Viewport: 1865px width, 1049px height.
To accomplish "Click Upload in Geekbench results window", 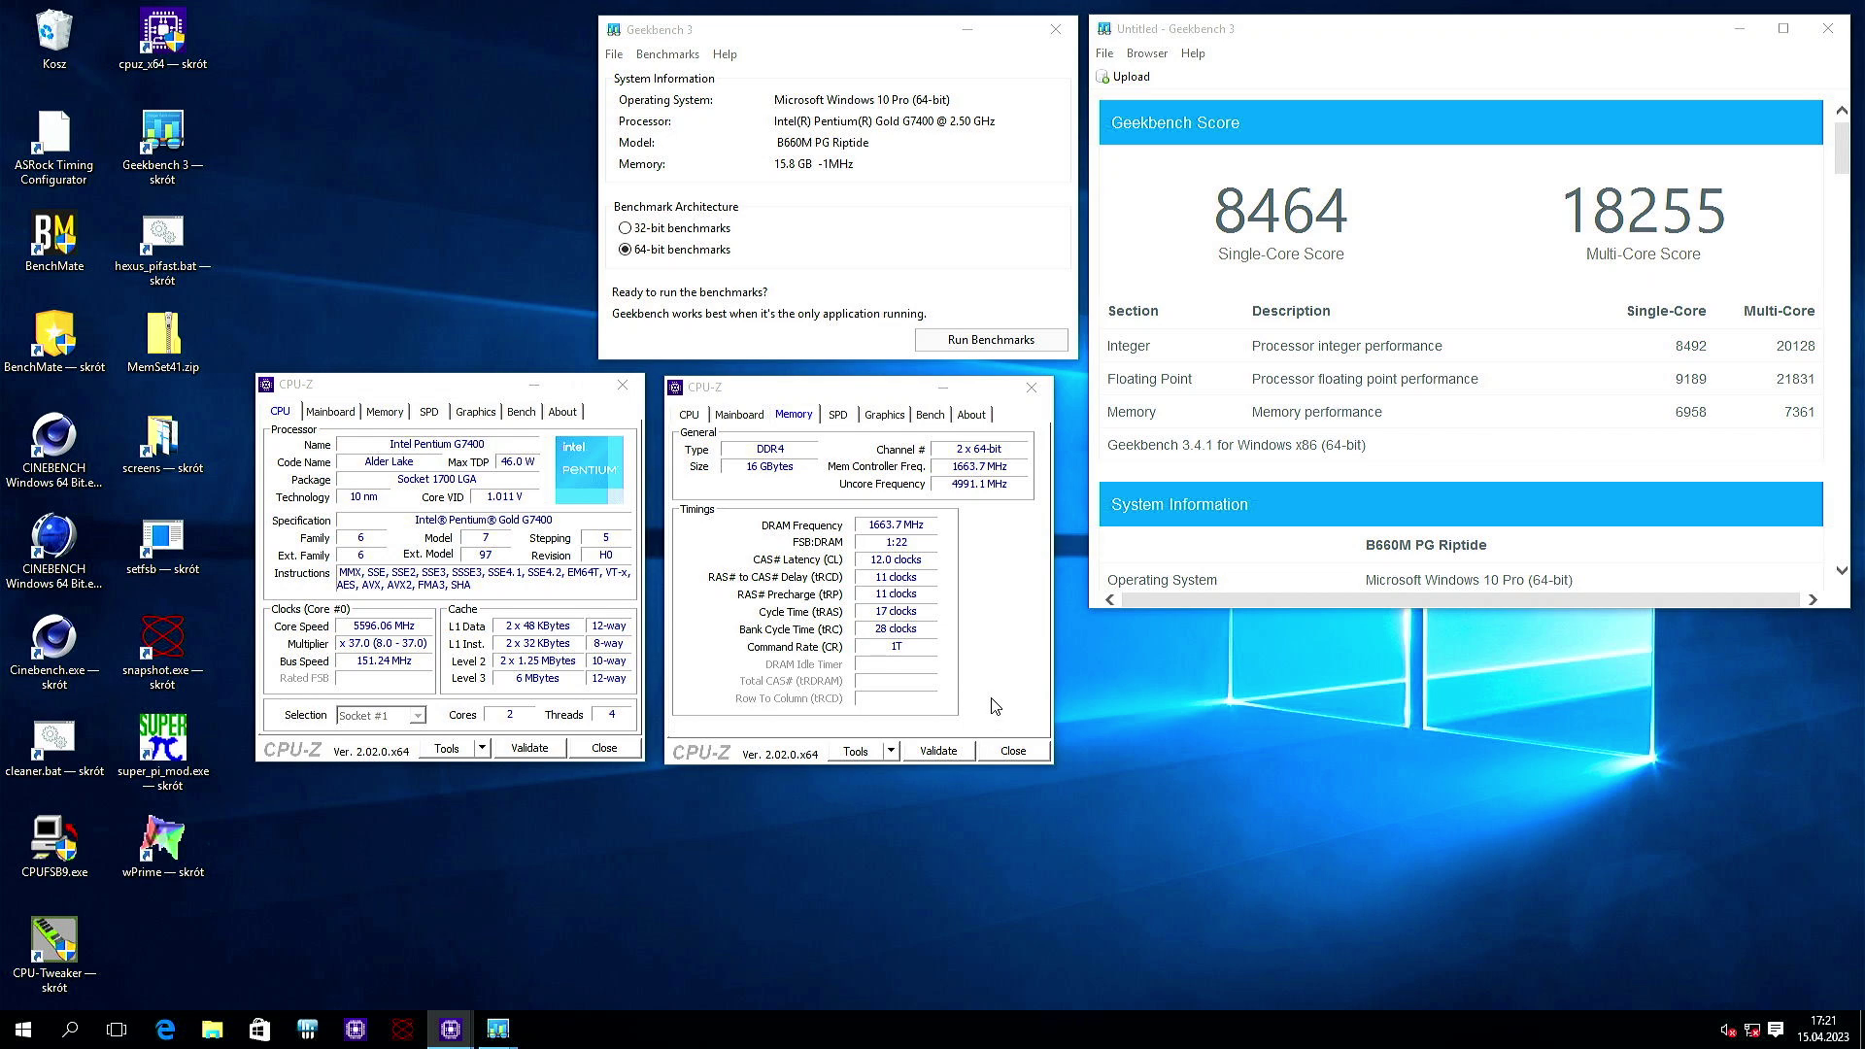I will 1124,77.
